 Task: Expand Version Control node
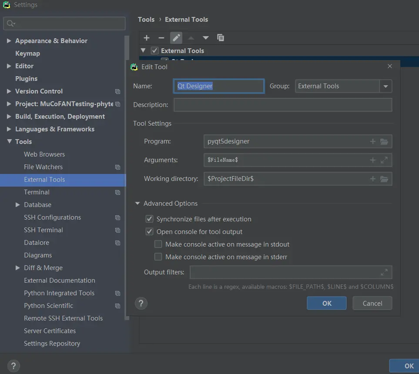click(9, 91)
